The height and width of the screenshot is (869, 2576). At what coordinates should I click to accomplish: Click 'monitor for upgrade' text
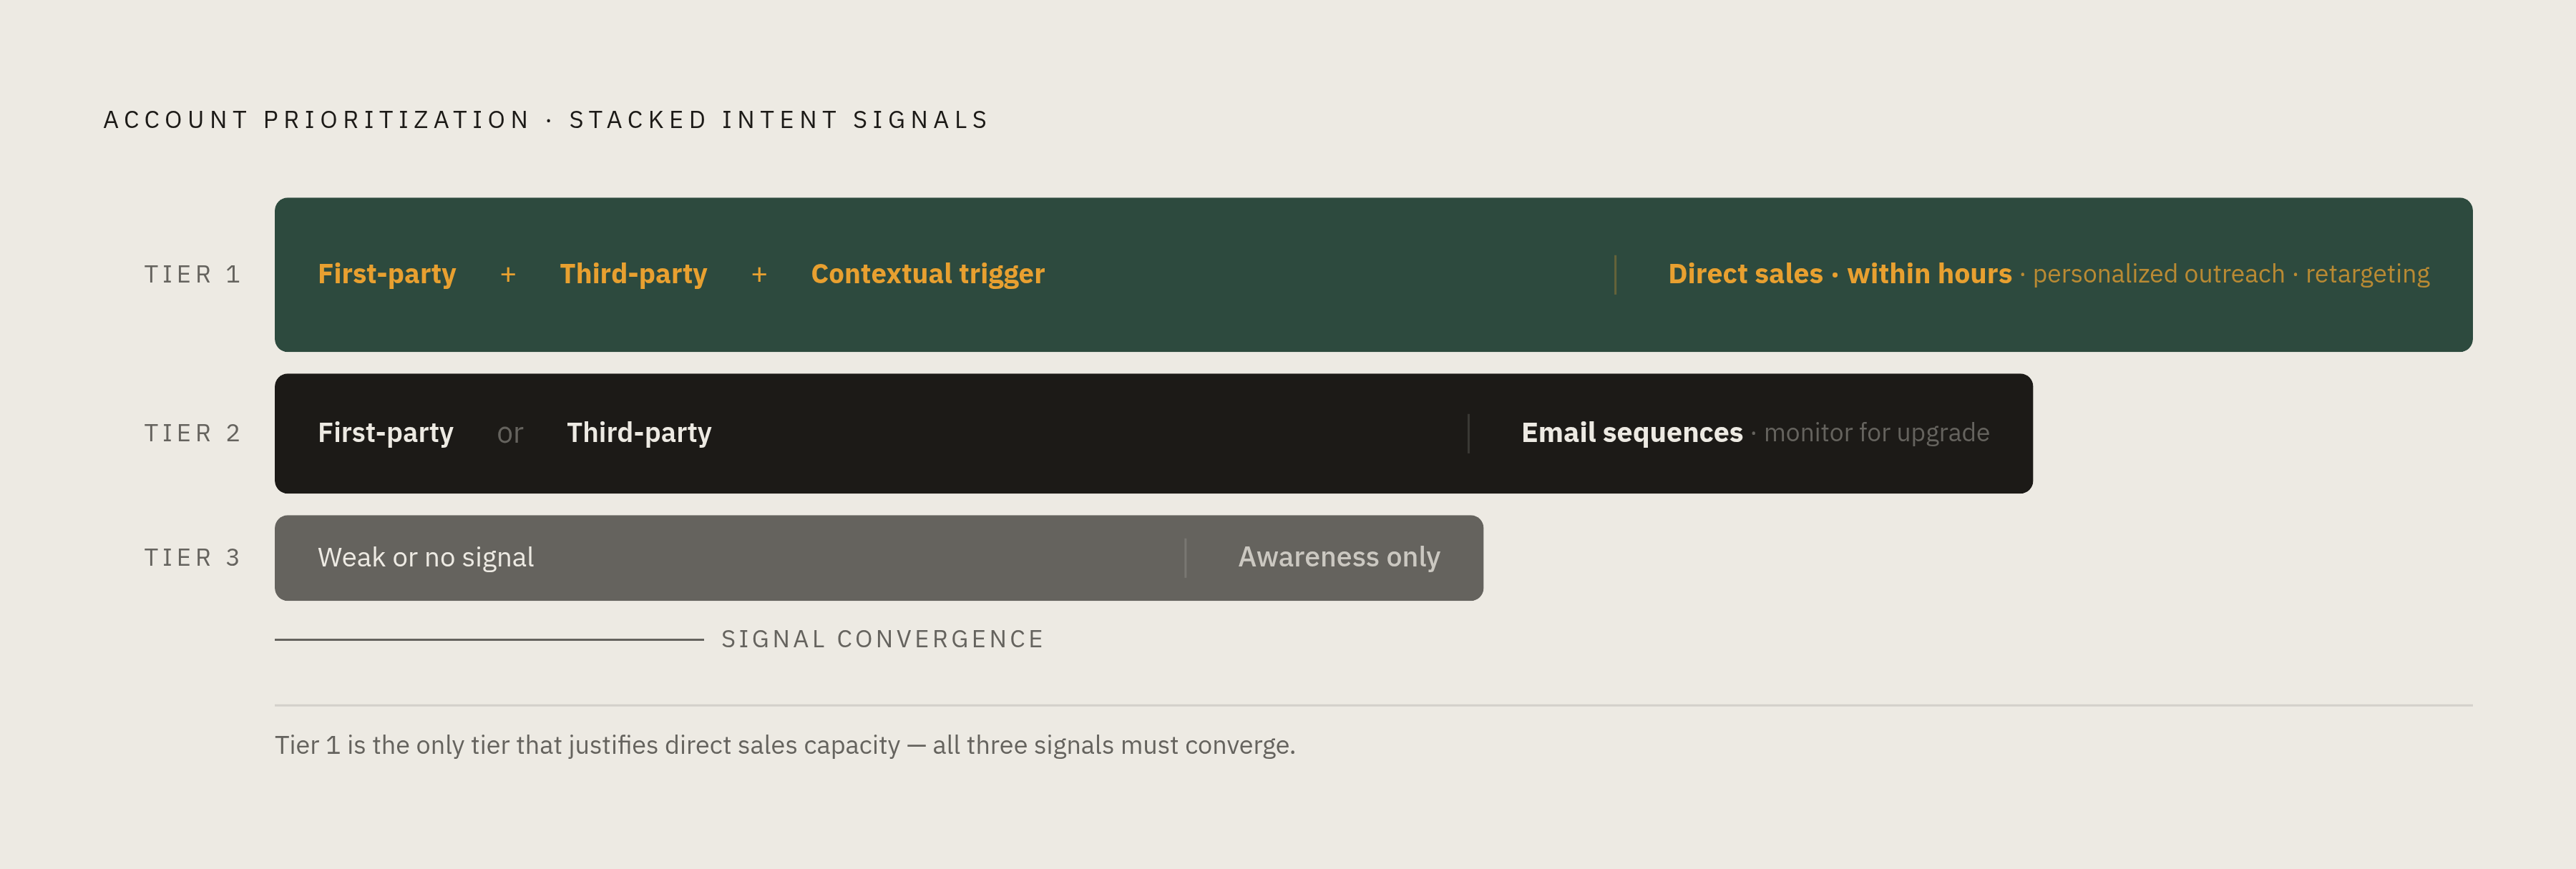coord(1876,433)
